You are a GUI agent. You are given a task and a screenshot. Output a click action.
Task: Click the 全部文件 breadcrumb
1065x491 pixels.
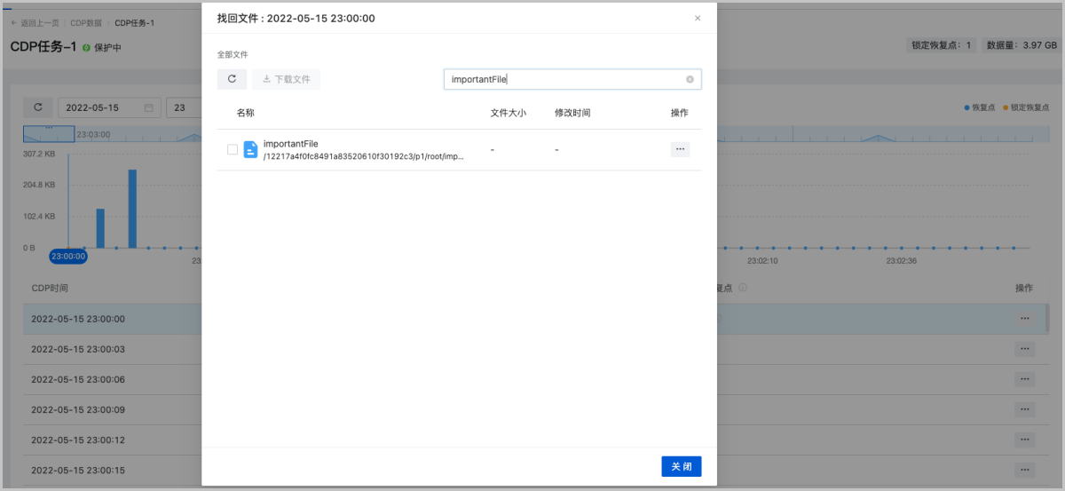[233, 55]
